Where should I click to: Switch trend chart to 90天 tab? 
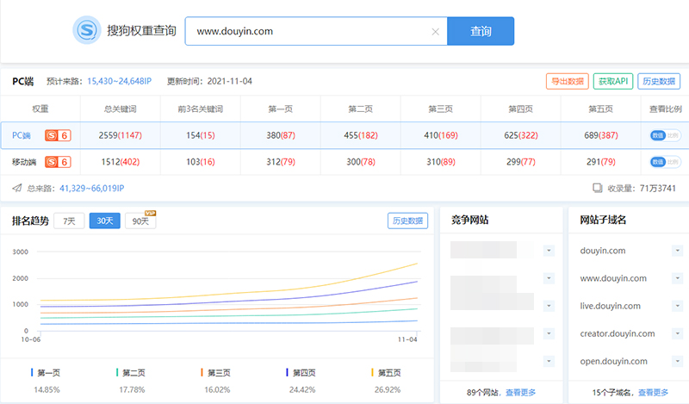click(x=140, y=221)
